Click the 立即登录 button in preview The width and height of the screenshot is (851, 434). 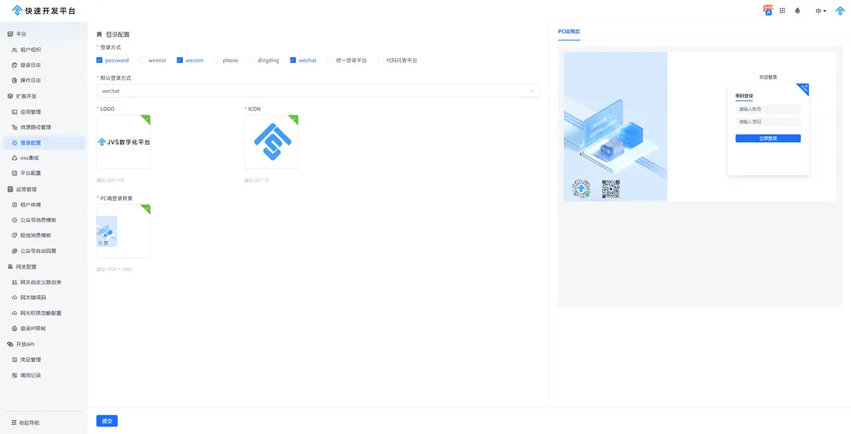768,138
